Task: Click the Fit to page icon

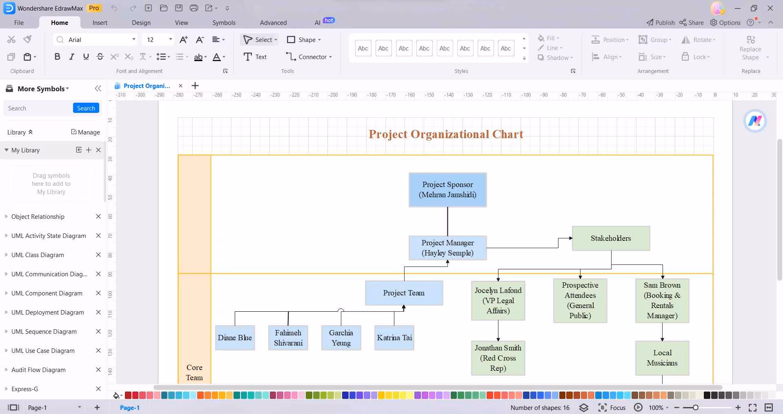Action: [752, 407]
